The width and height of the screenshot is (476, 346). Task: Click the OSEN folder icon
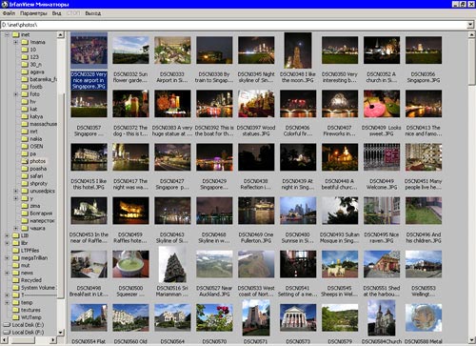point(25,146)
